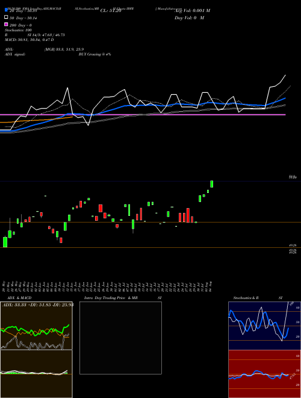Viewport: 301px width, 398px height.
Task: Click the Stochastics: 100 indicator label
Action: [18, 30]
